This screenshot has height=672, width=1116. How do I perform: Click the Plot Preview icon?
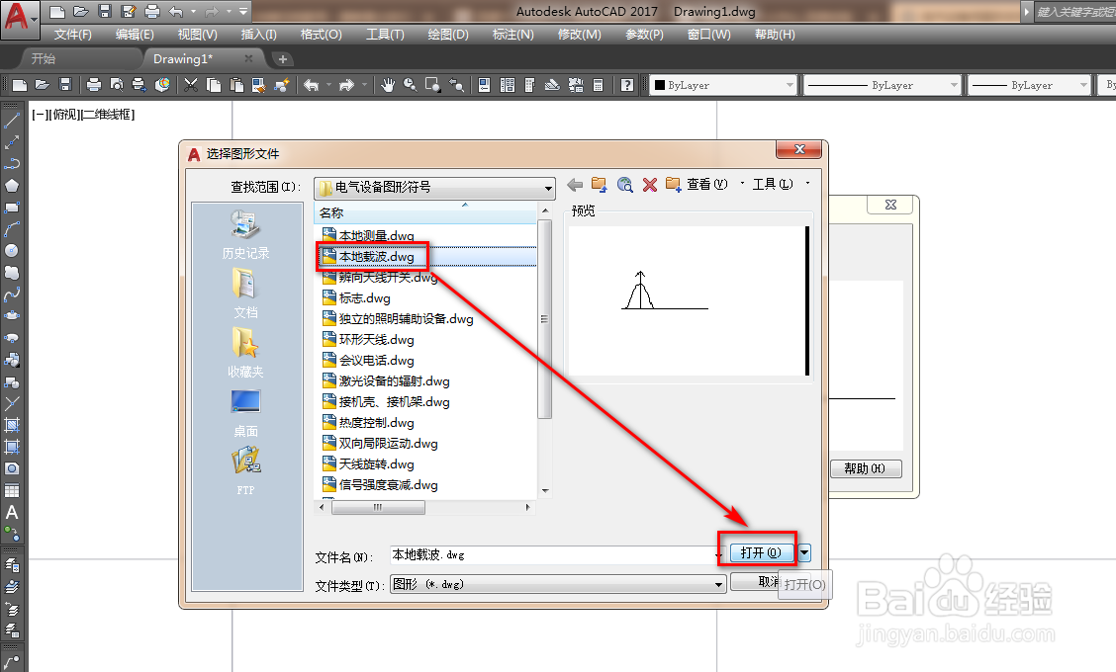point(117,85)
